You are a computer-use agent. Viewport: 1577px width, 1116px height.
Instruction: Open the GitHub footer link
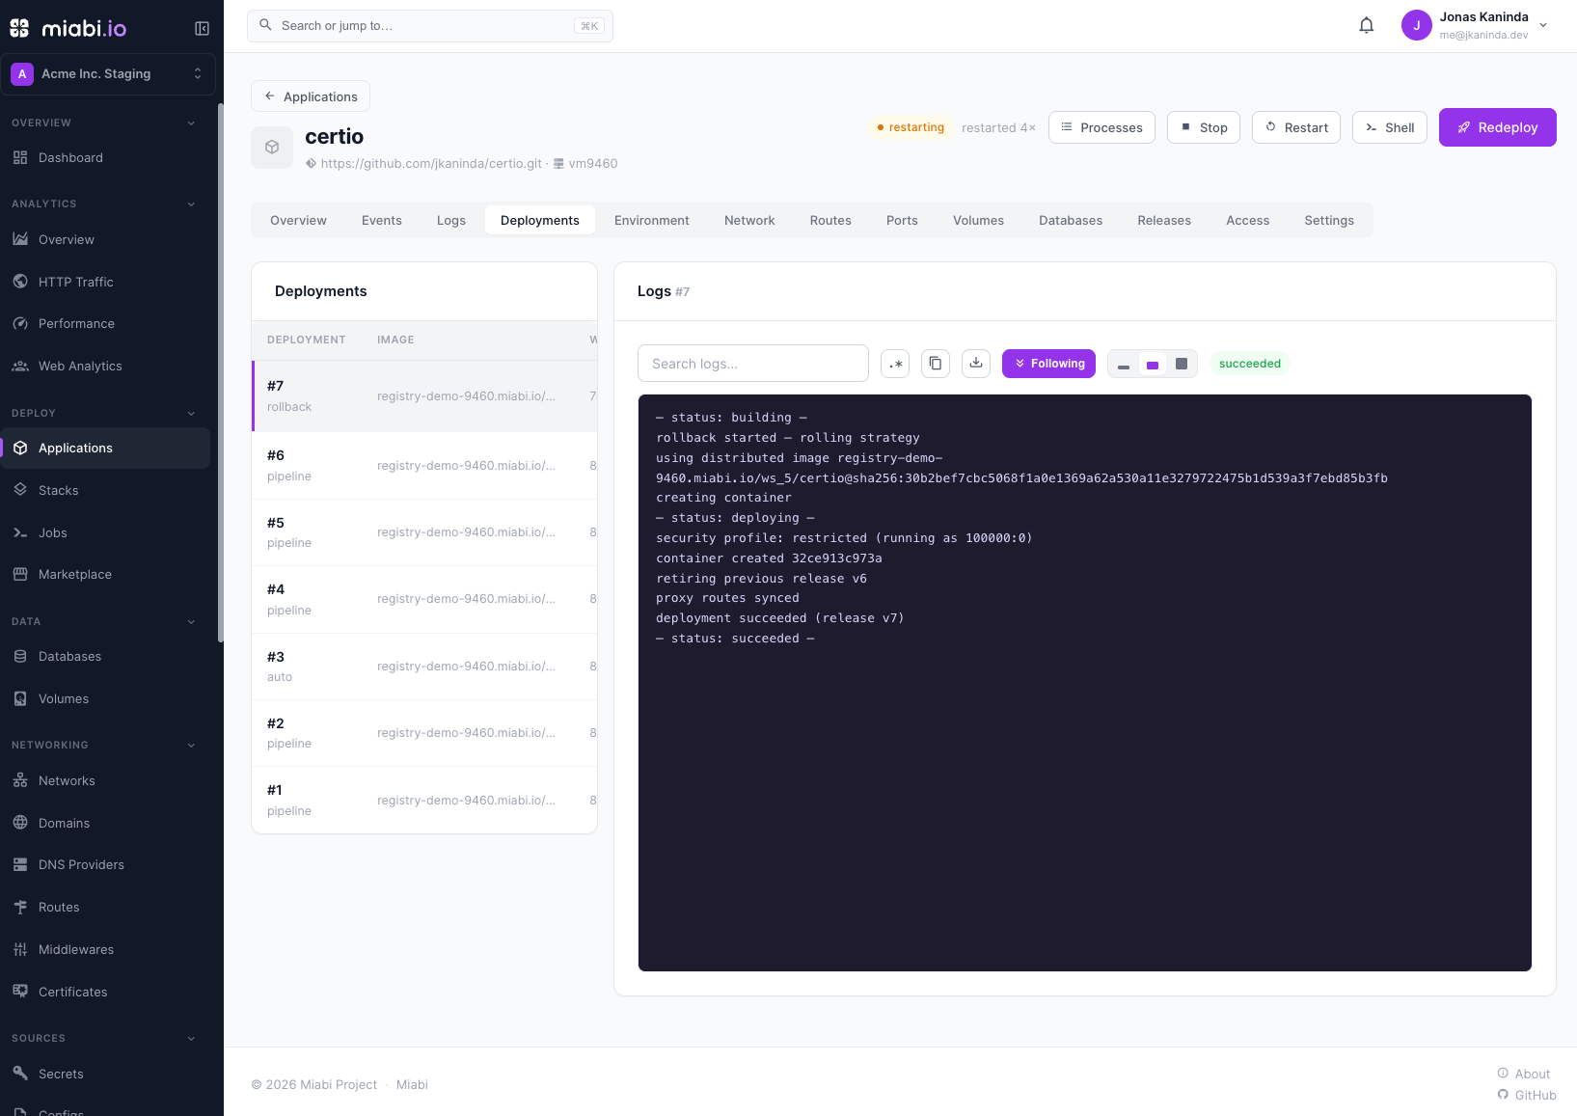(1527, 1095)
